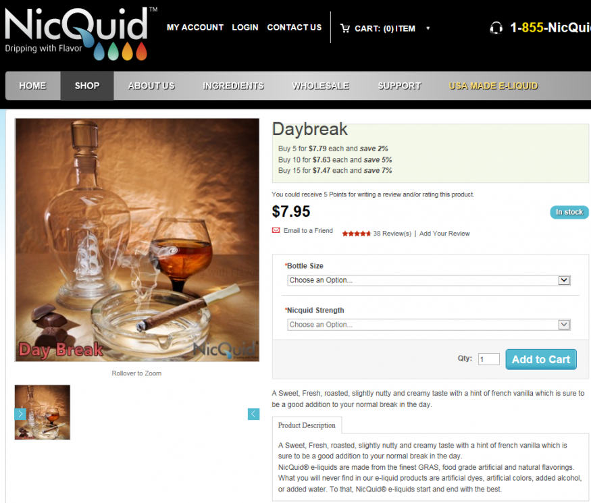Screen dimensions: 591x503
Task: Select the Product Description tab
Action: tap(307, 425)
